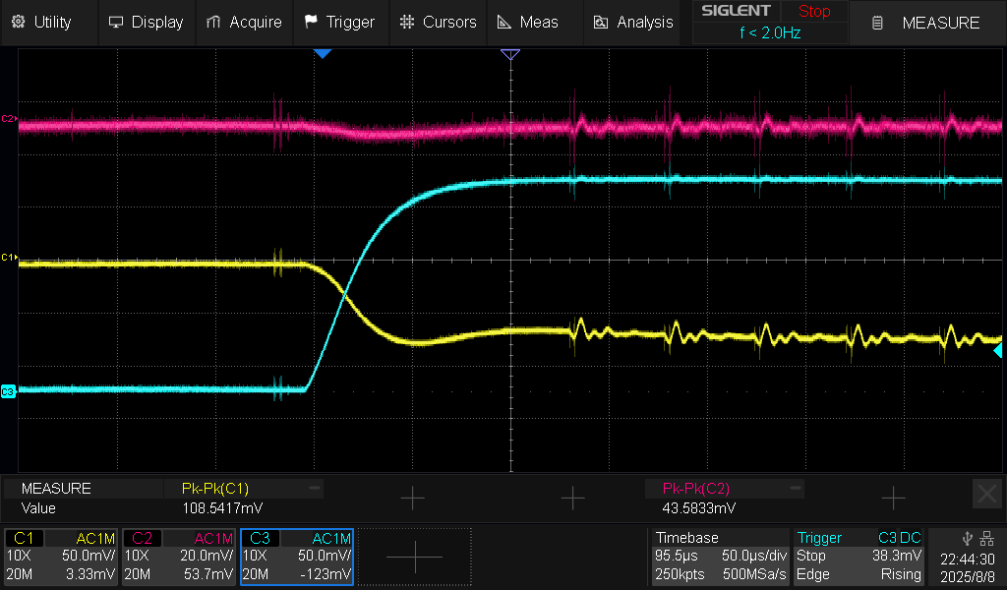1007x590 pixels.
Task: Select the cyan trigger level arrow at the right edge
Action: (997, 350)
